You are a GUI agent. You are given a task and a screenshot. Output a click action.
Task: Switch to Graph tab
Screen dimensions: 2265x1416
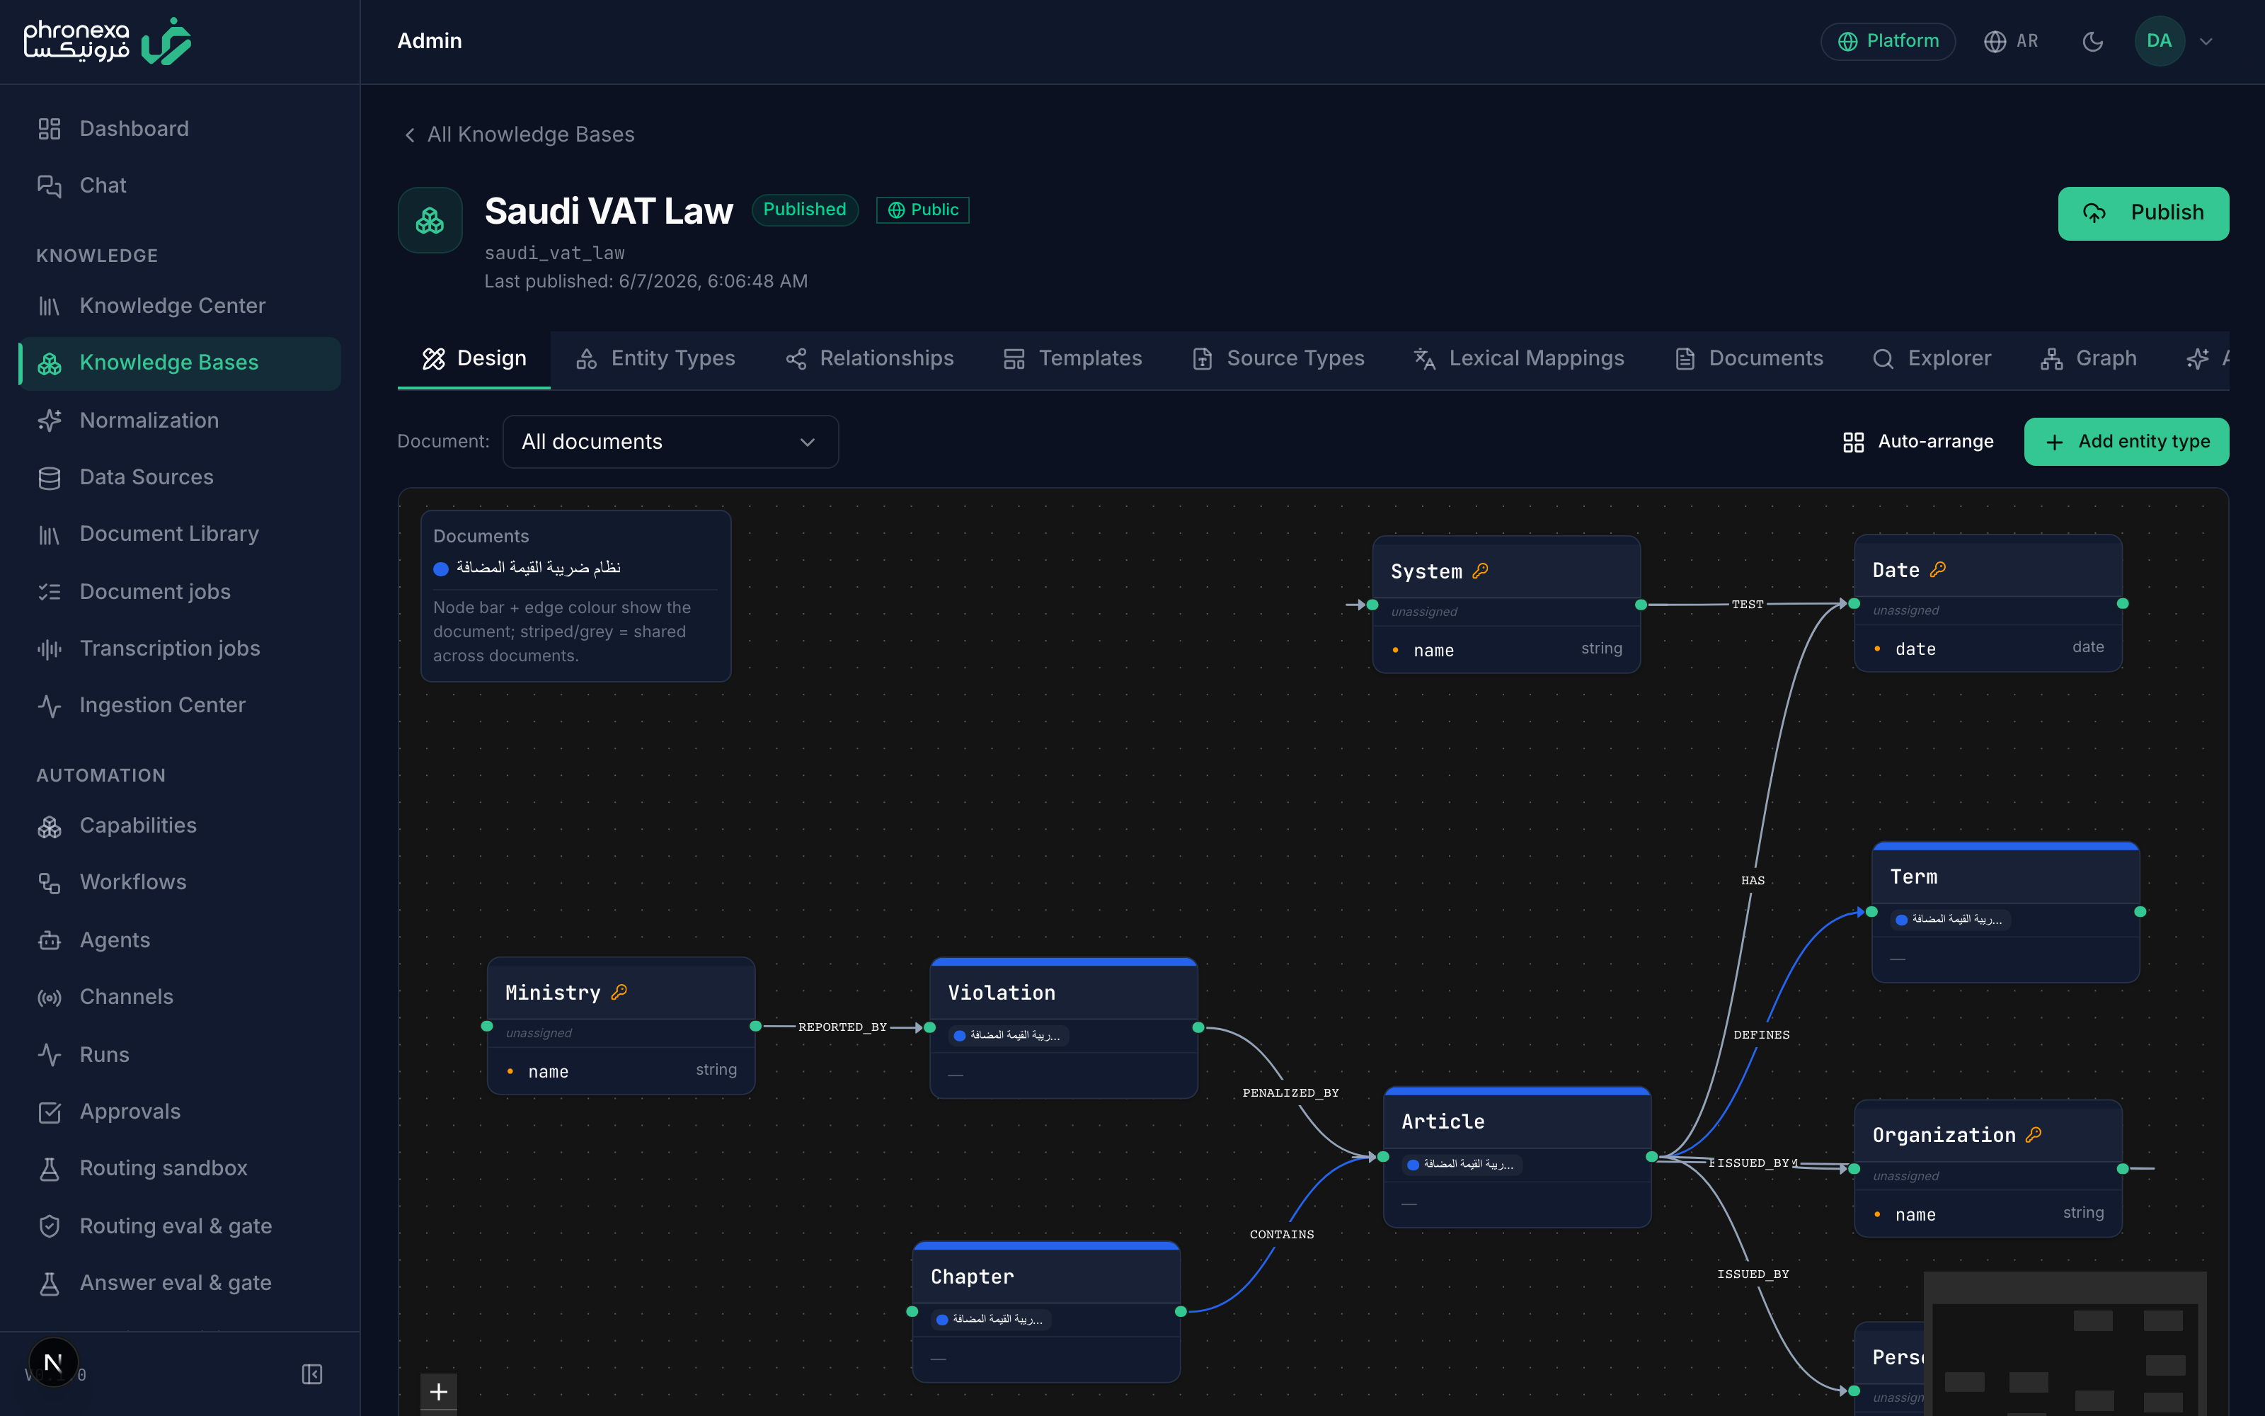(2088, 359)
